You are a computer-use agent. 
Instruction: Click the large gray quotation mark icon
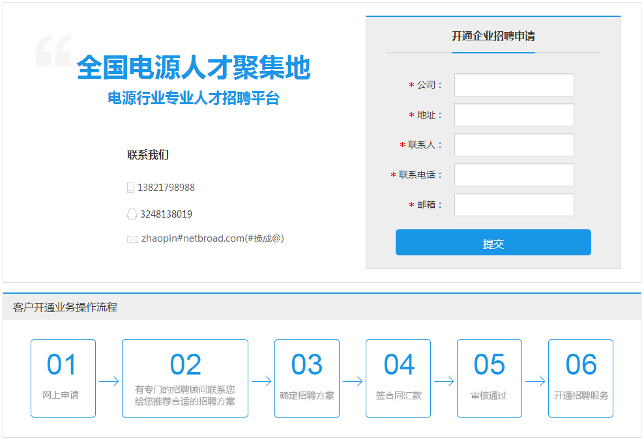(53, 51)
